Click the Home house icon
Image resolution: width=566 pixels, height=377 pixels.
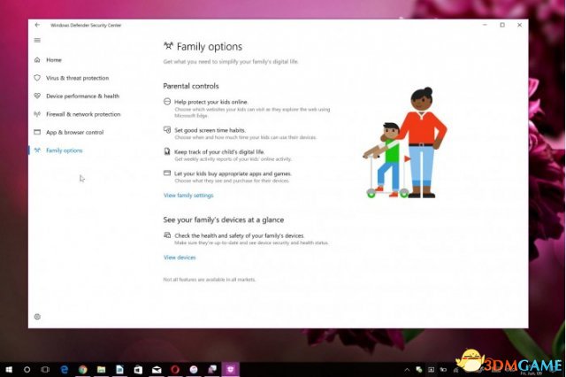(37, 59)
